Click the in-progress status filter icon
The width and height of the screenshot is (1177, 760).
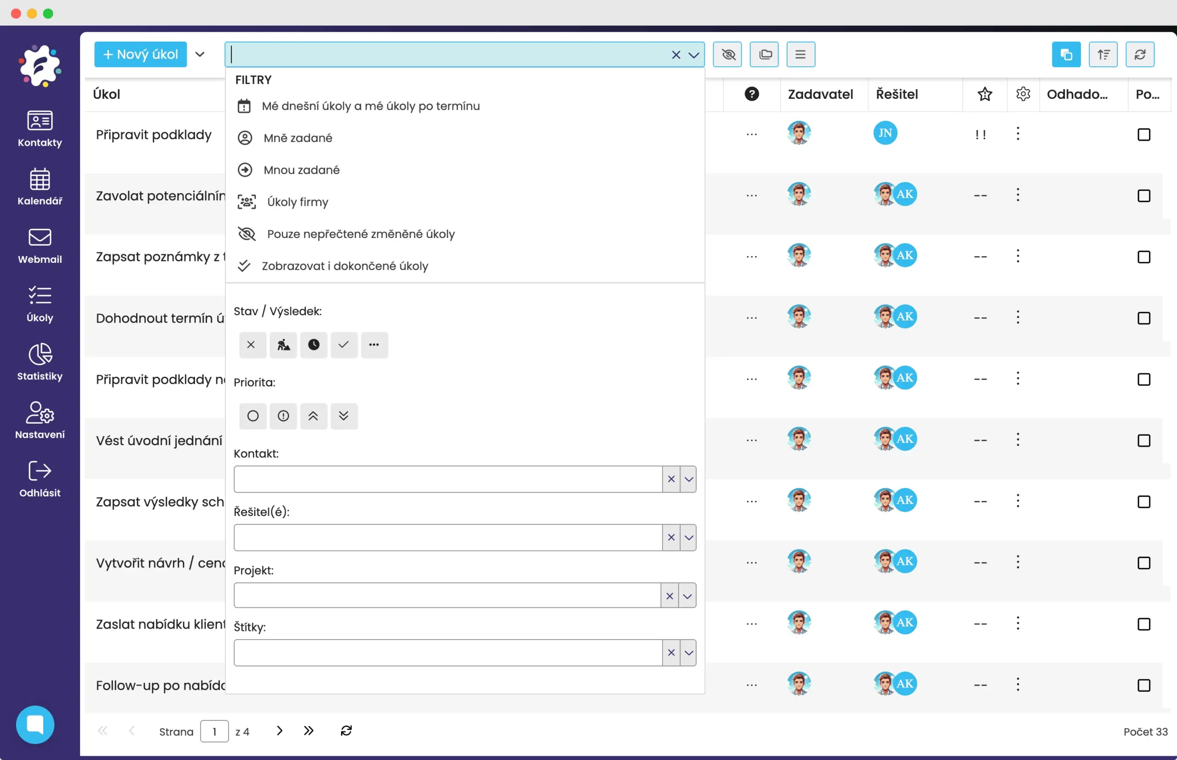coord(283,345)
